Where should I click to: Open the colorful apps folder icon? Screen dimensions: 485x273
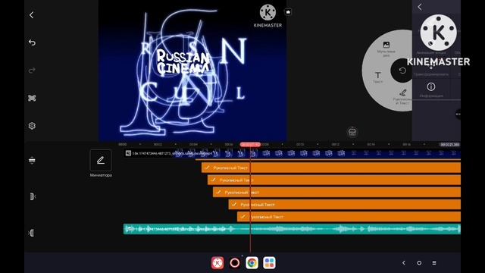click(x=270, y=263)
